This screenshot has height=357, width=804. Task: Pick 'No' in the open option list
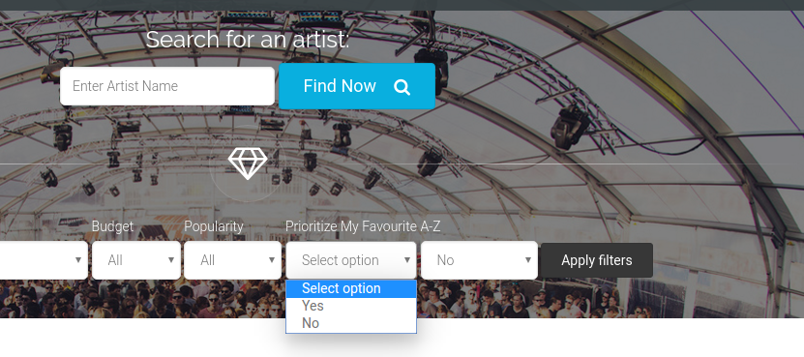click(x=351, y=323)
